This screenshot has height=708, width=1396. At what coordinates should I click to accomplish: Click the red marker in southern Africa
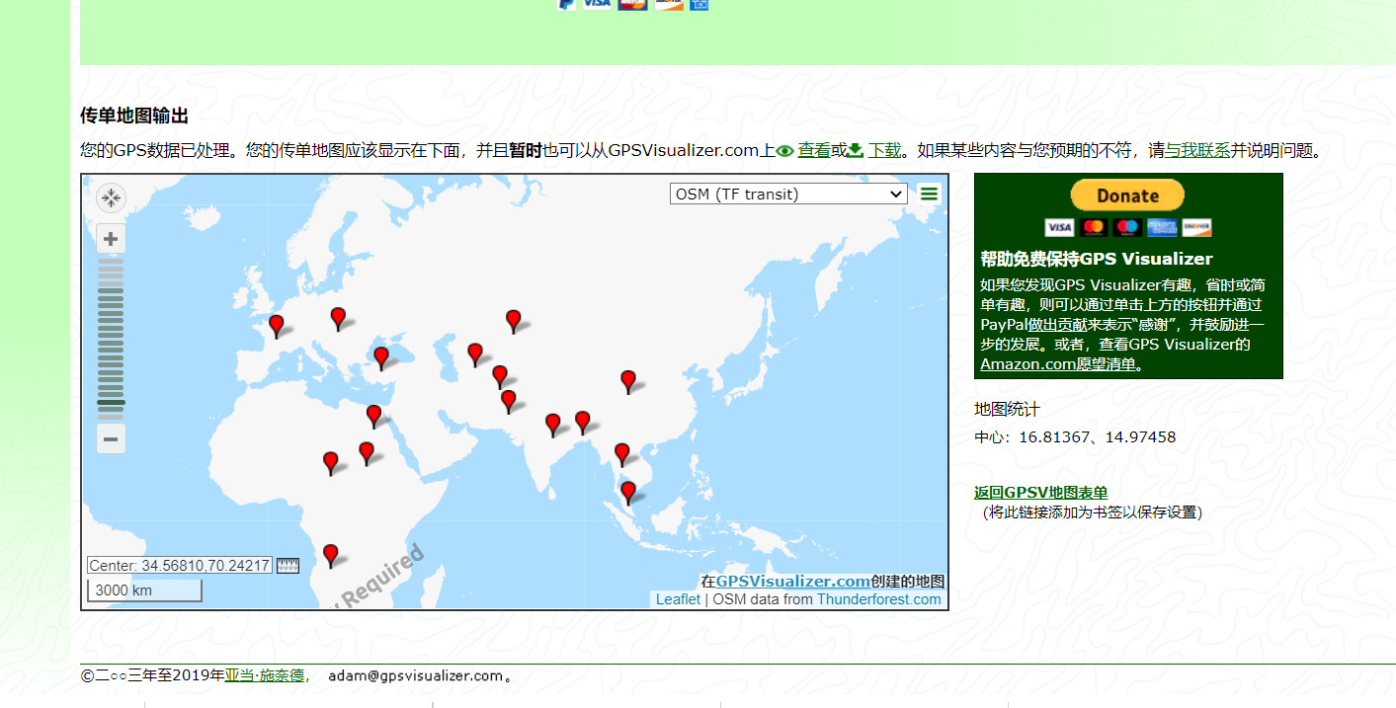331,554
